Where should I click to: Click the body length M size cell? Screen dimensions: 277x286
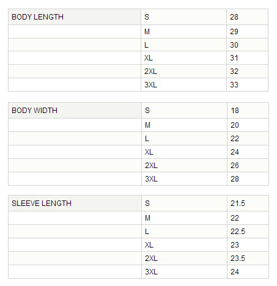point(183,32)
